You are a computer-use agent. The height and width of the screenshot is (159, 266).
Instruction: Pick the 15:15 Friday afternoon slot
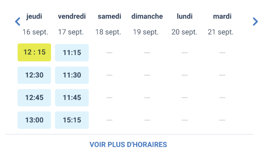(72, 120)
